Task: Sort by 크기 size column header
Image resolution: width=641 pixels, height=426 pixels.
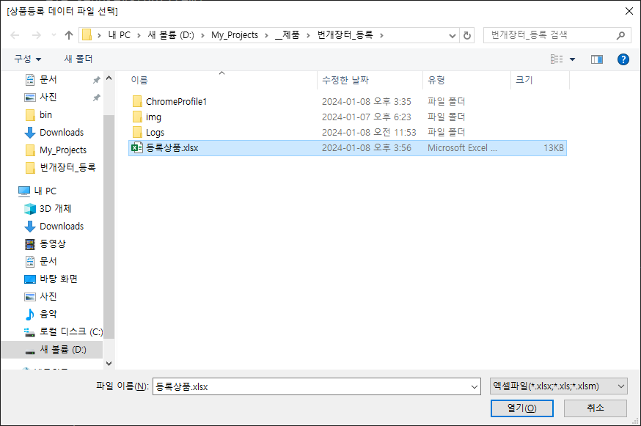Action: point(524,80)
